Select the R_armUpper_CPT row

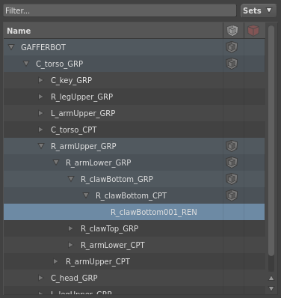pyautogui.click(x=134, y=261)
